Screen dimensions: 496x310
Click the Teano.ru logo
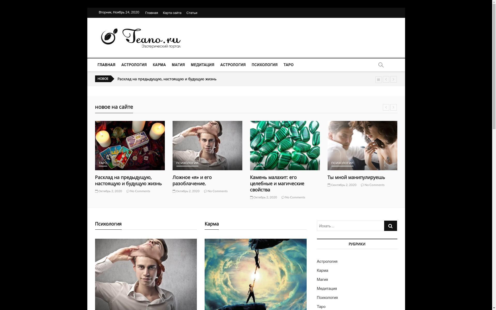pos(141,38)
